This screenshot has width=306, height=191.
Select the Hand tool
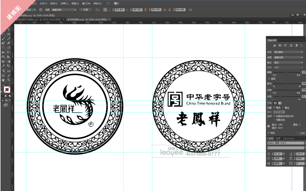pos(3,80)
